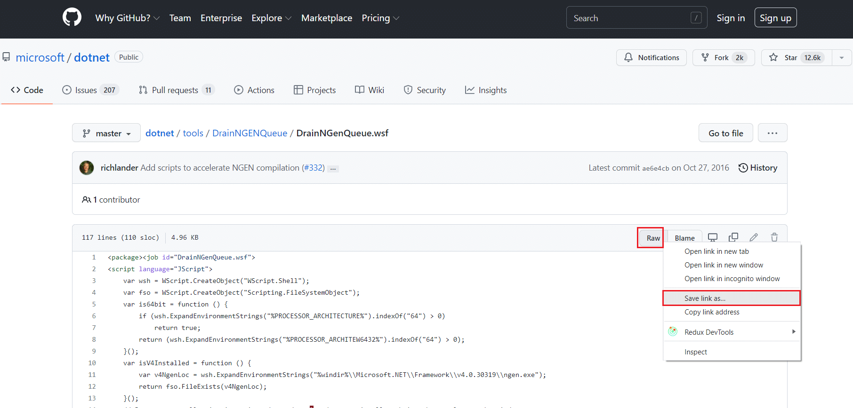The width and height of the screenshot is (853, 408).
Task: Open the Star list dropdown arrow
Action: [842, 58]
